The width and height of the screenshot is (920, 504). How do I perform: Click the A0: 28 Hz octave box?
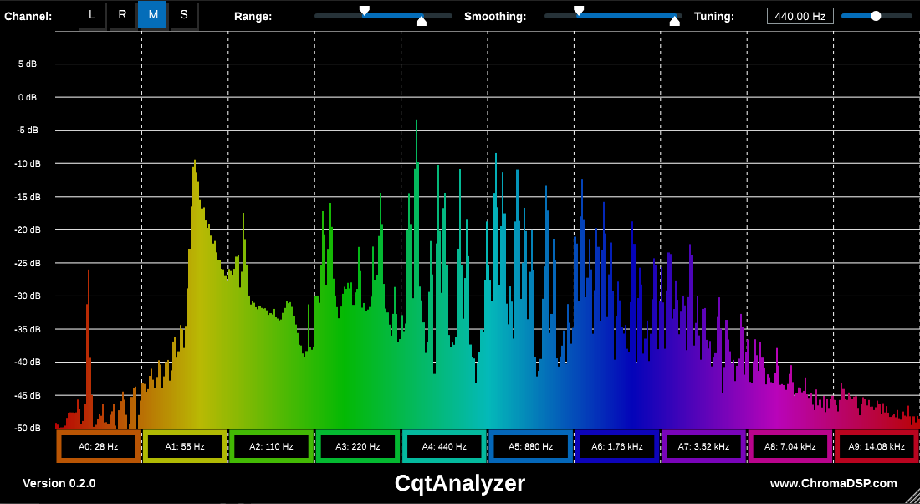pyautogui.click(x=99, y=446)
